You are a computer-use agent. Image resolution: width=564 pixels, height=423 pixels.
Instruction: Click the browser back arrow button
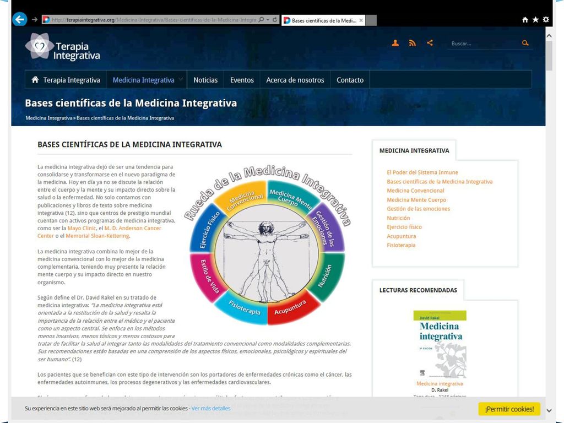[19, 19]
